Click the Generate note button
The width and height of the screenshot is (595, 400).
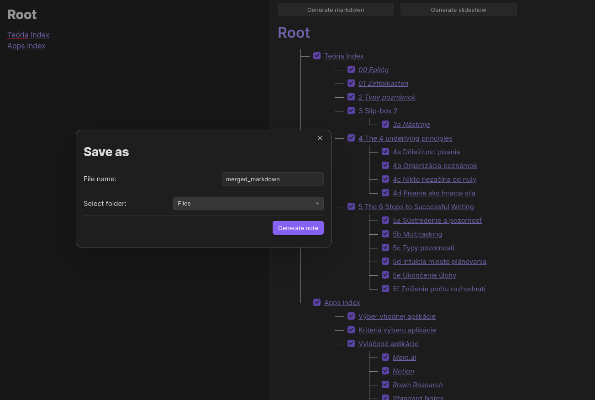pyautogui.click(x=298, y=228)
